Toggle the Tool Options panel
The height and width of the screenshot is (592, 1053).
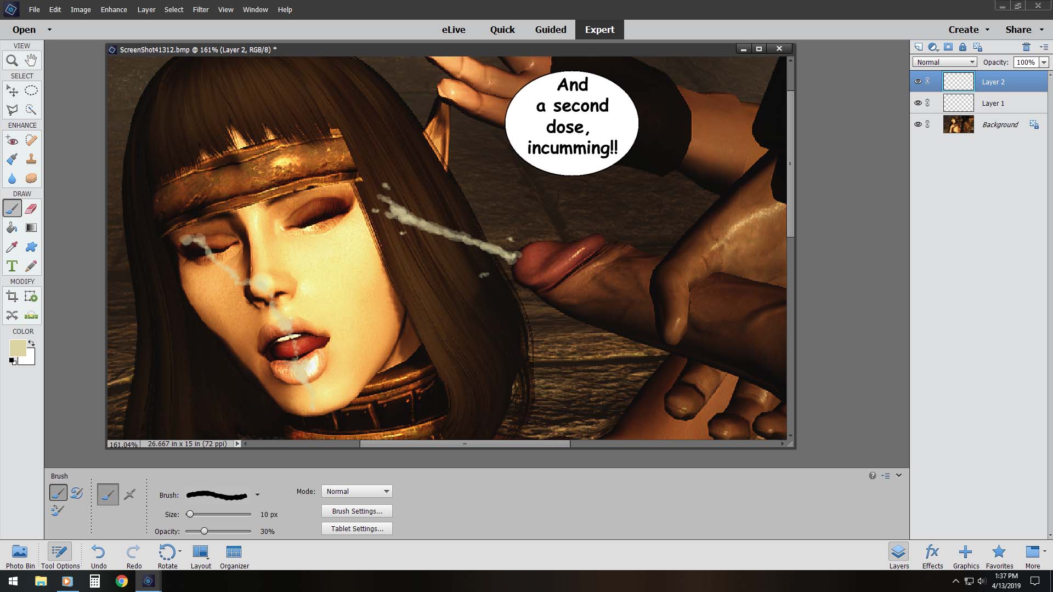60,555
